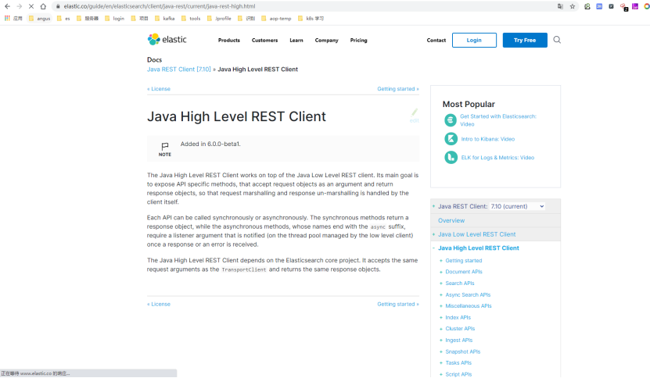Go back using the browser back arrow
Image resolution: width=650 pixels, height=378 pixels.
[x=8, y=6]
